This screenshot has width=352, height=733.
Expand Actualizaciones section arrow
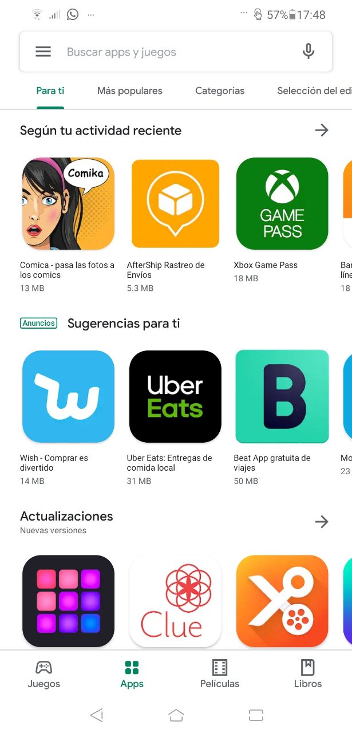coord(322,522)
